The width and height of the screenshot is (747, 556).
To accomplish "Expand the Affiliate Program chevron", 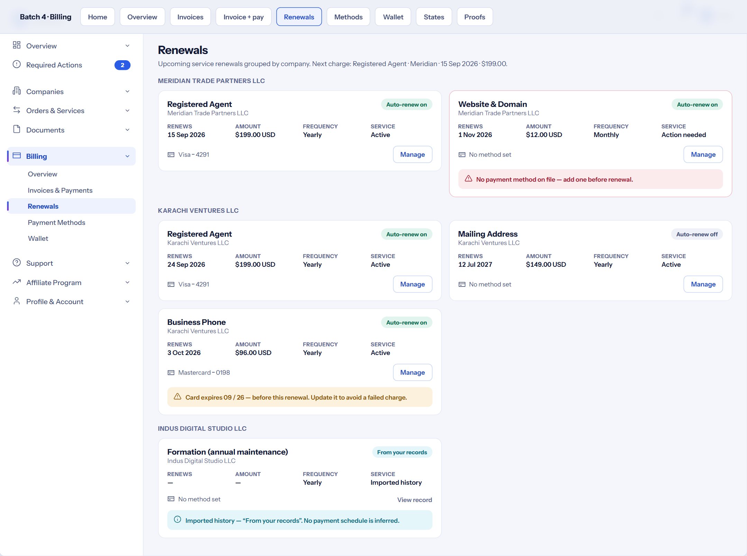I will coord(127,283).
